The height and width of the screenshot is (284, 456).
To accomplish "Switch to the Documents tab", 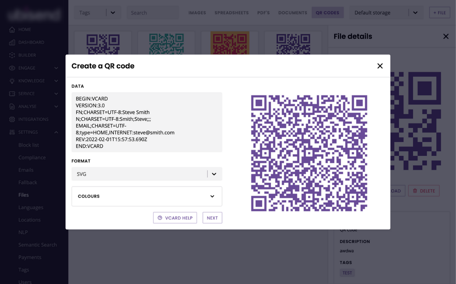I will [x=292, y=13].
